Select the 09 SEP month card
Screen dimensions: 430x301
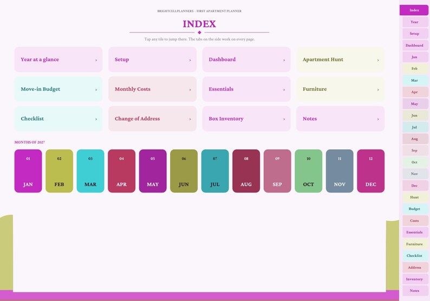[x=277, y=171]
